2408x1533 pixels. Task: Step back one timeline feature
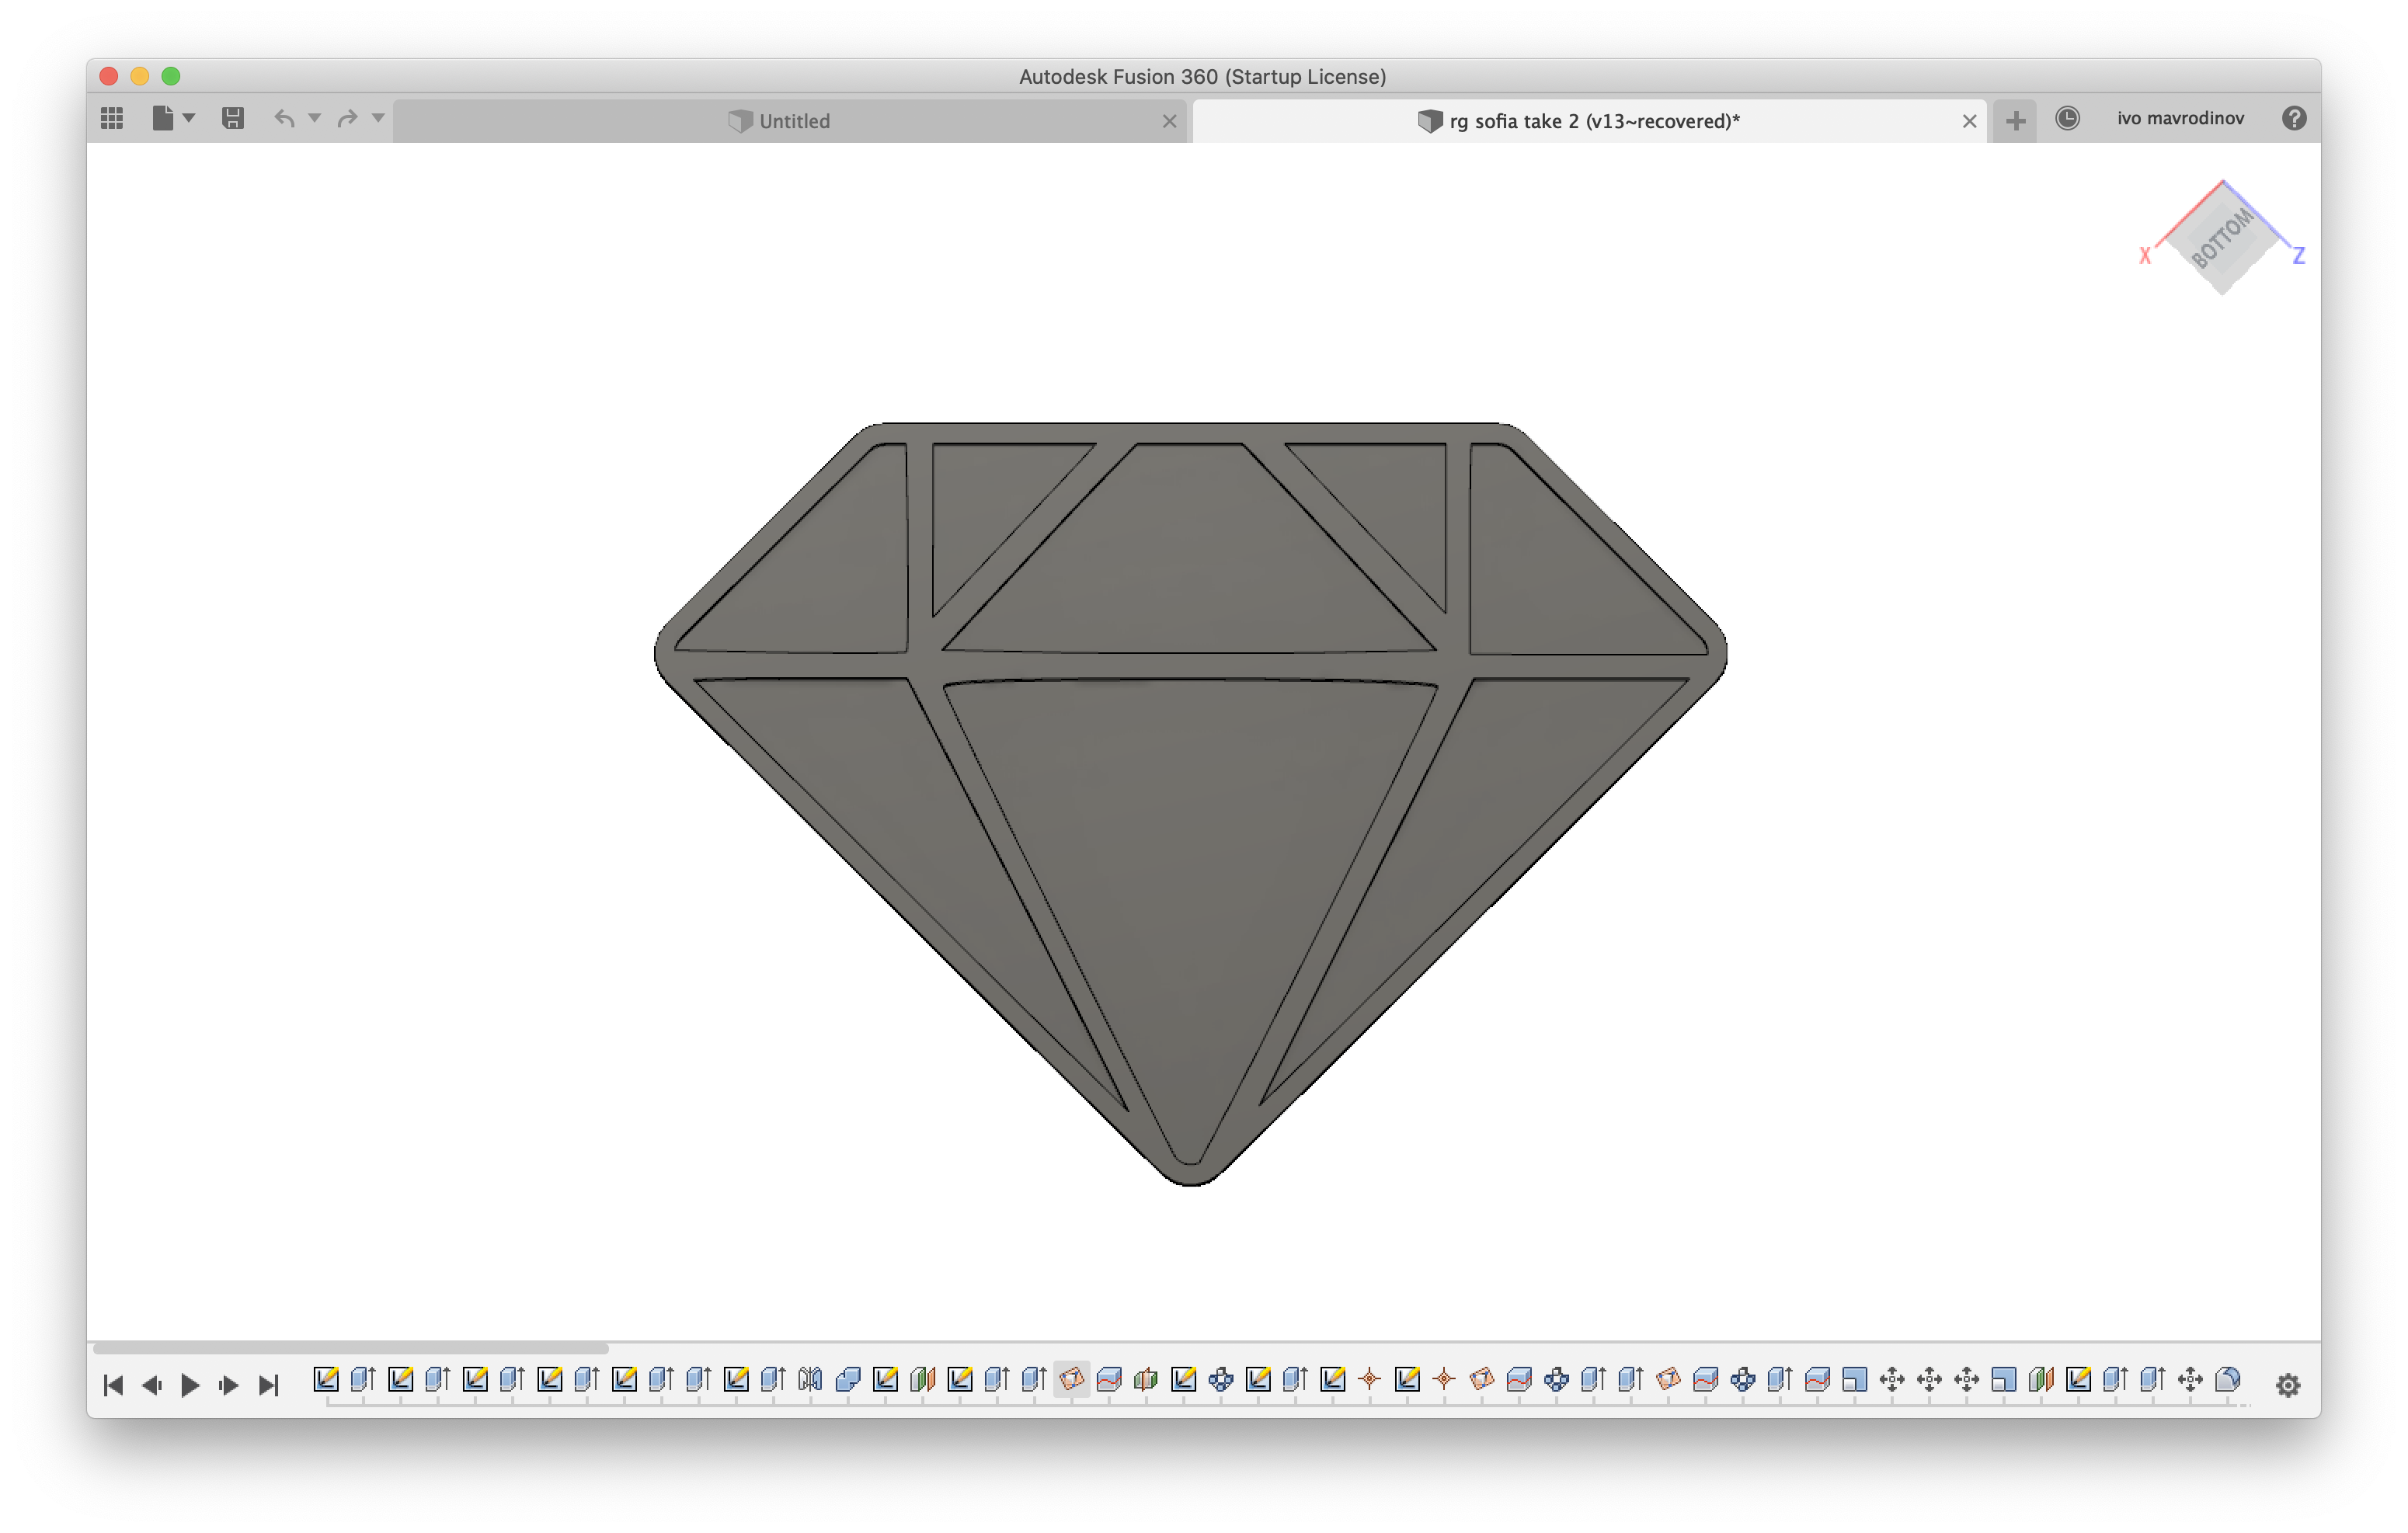pyautogui.click(x=152, y=1385)
